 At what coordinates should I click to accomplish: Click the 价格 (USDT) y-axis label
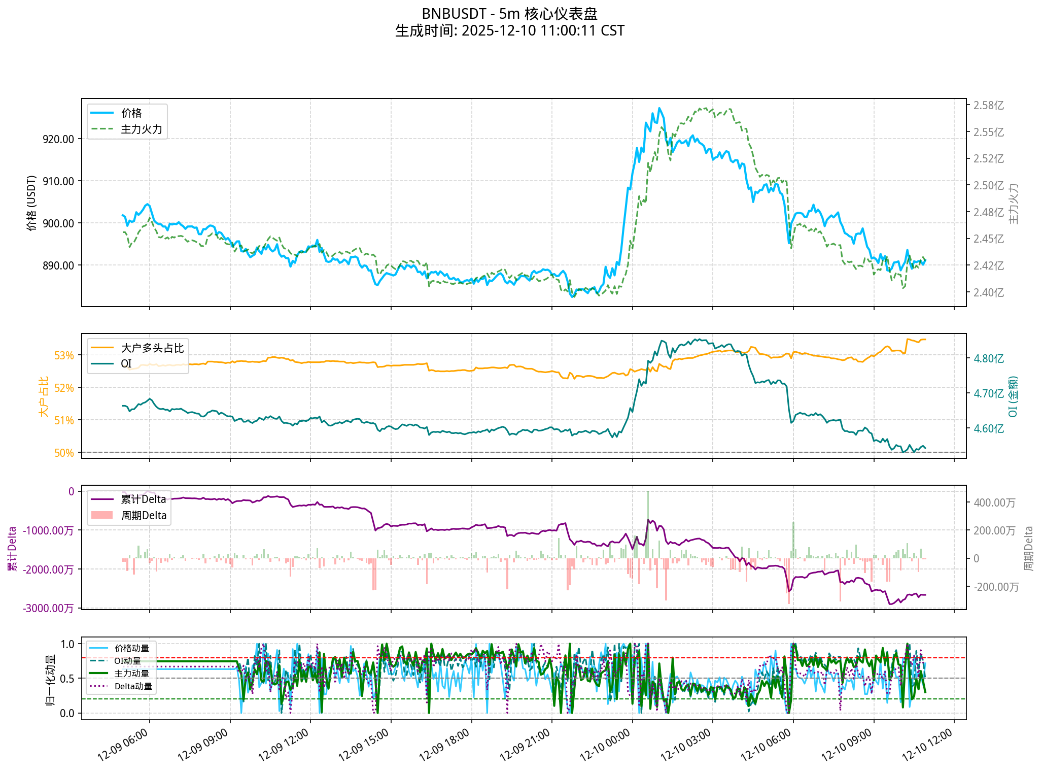pos(32,203)
